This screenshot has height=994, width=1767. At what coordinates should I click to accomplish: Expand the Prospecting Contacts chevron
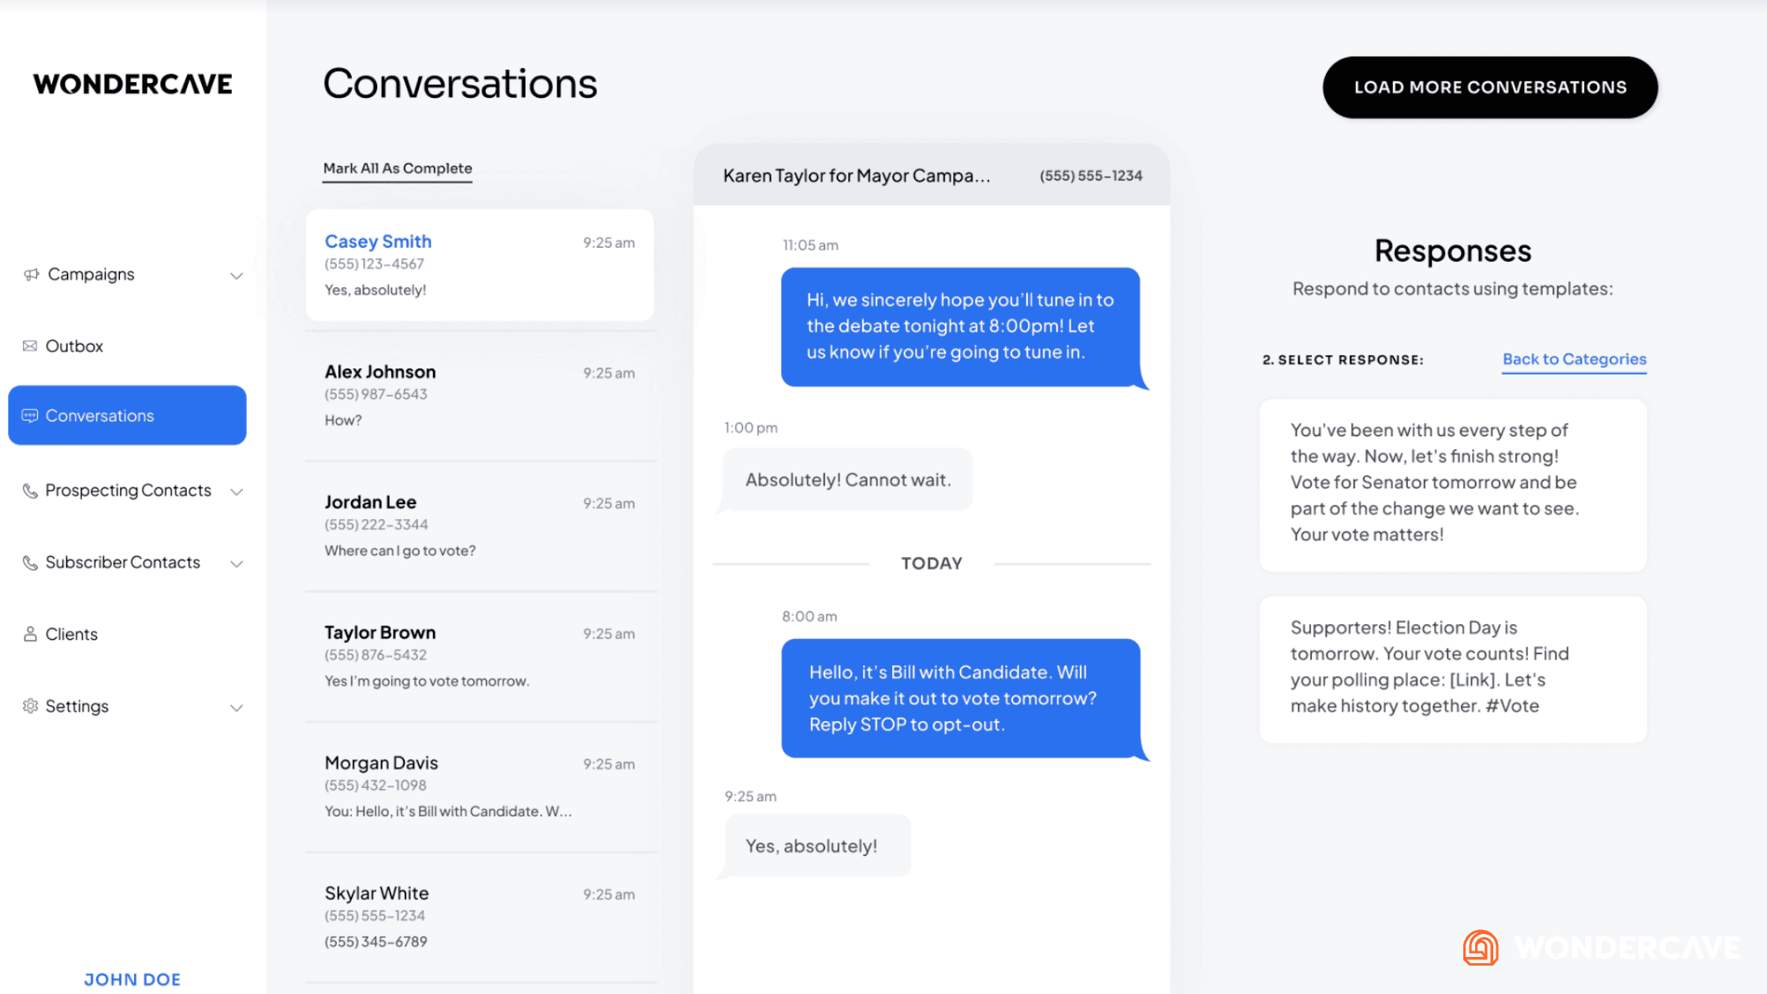[x=236, y=491]
